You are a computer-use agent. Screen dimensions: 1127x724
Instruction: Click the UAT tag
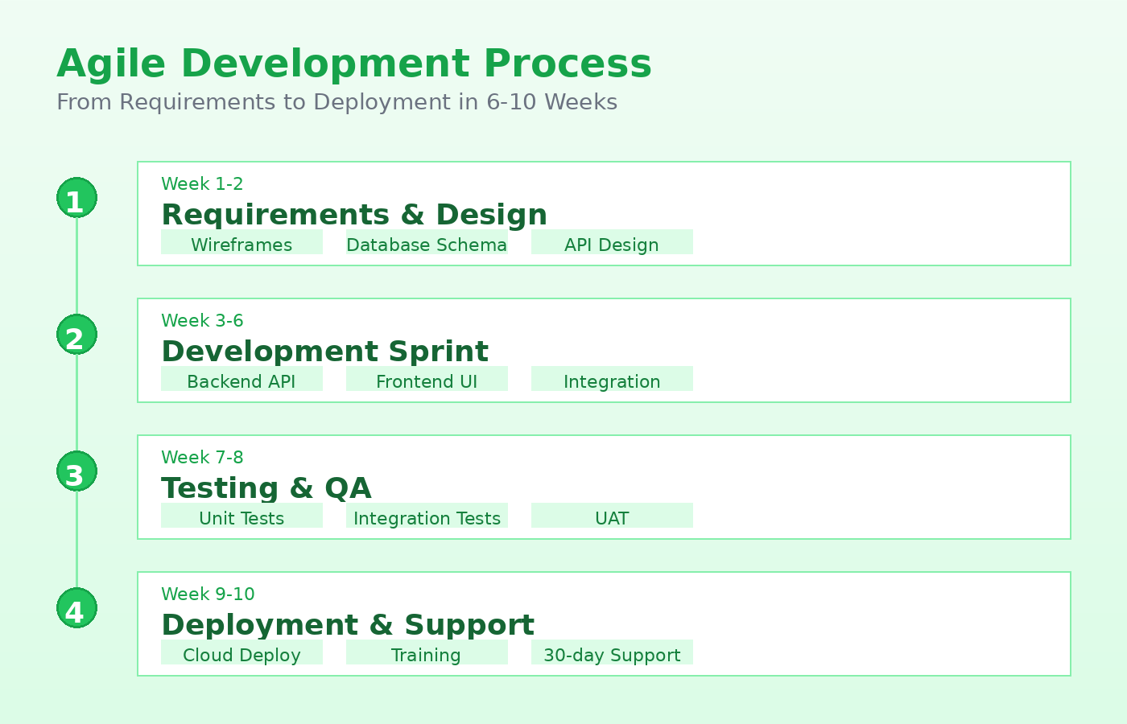tap(612, 516)
